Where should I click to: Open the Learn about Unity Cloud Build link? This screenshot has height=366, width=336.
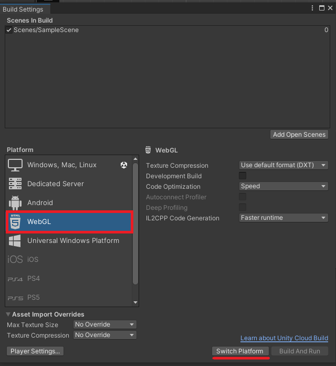tap(284, 338)
